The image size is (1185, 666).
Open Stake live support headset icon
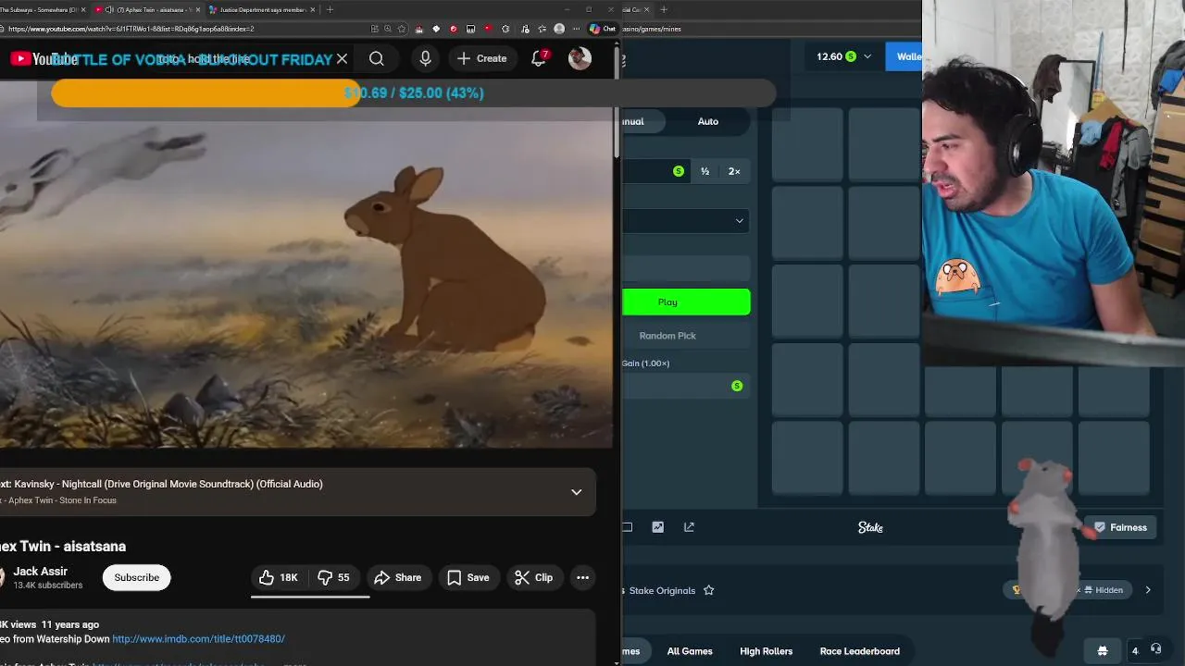pos(1155,649)
